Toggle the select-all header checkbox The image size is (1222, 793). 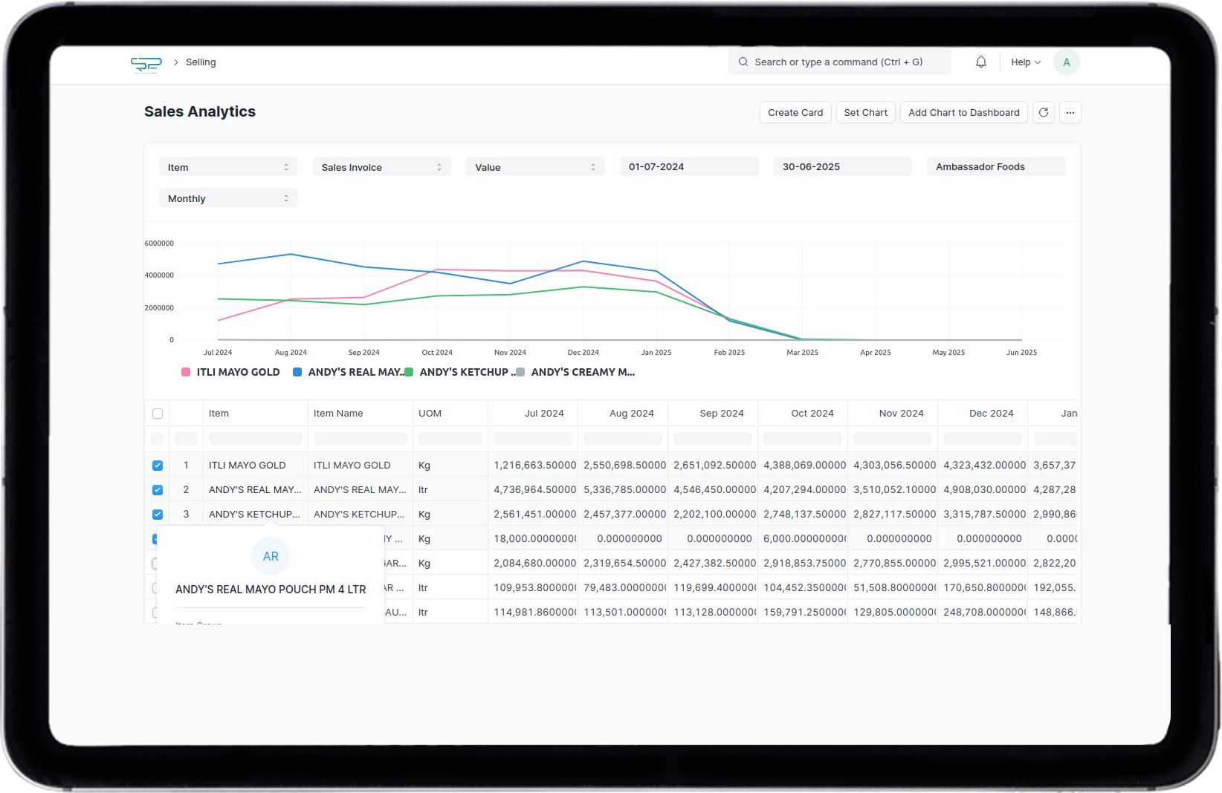tap(158, 414)
